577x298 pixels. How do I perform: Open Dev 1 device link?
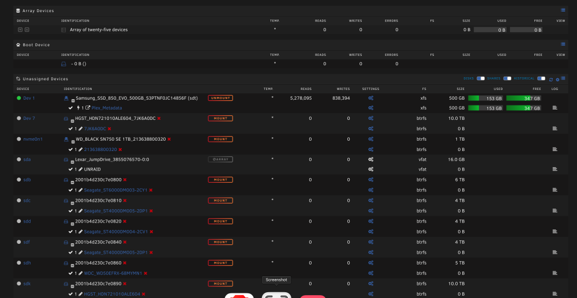(x=29, y=98)
